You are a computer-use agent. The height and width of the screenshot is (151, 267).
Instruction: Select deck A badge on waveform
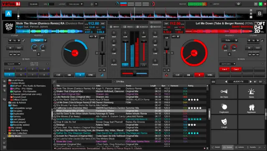click(x=8, y=13)
